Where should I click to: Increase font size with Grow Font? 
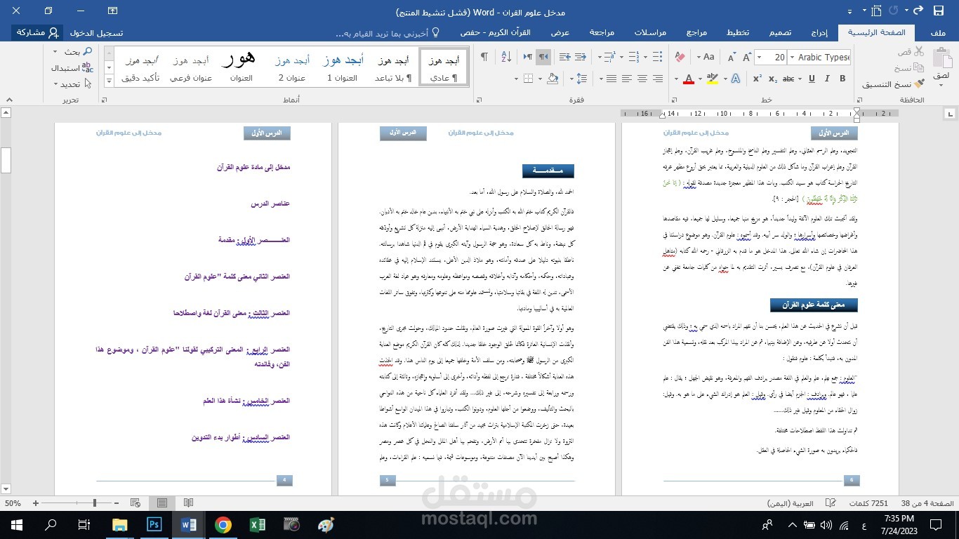(747, 58)
